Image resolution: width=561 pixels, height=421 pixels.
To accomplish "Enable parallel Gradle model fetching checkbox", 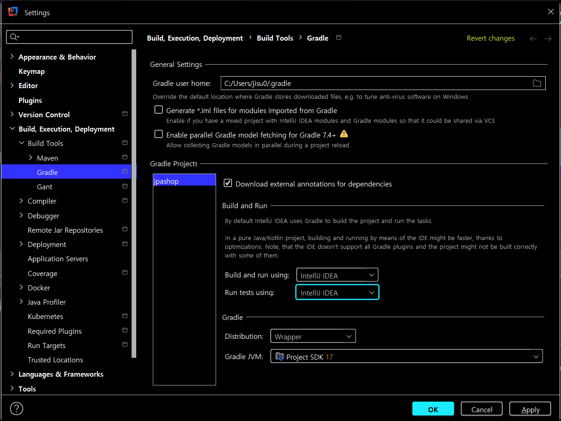I will [x=158, y=134].
